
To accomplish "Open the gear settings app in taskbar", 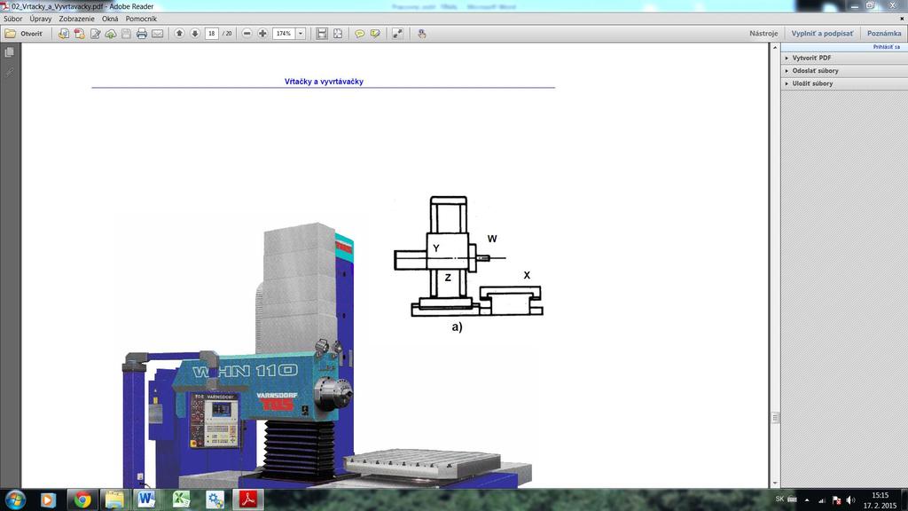I will tap(215, 499).
